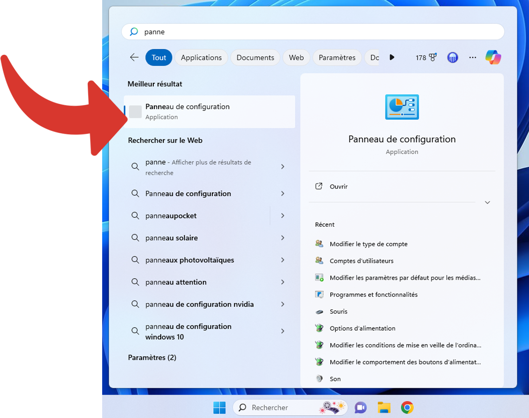Select web suggestion text 'panneaupocket'

171,216
